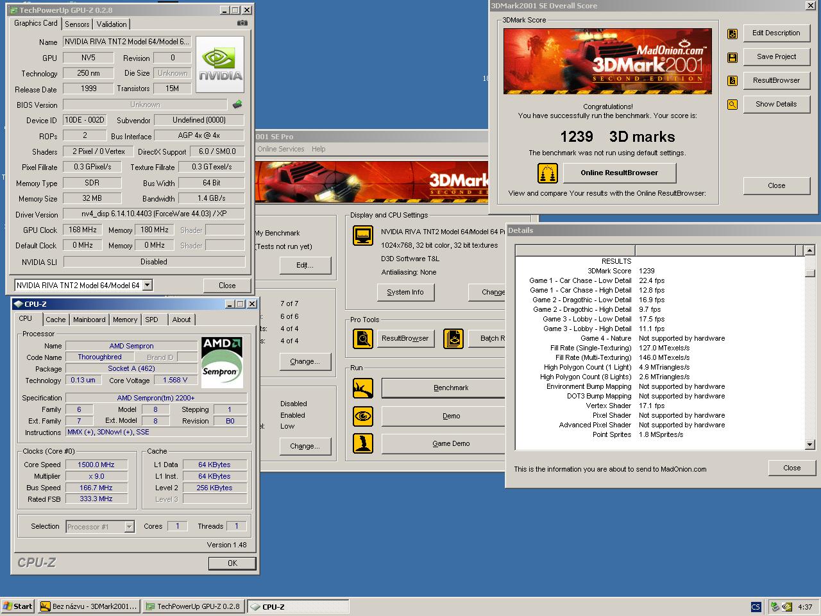The image size is (821, 616).
Task: Click the Game Demo joystick icon
Action: (363, 443)
